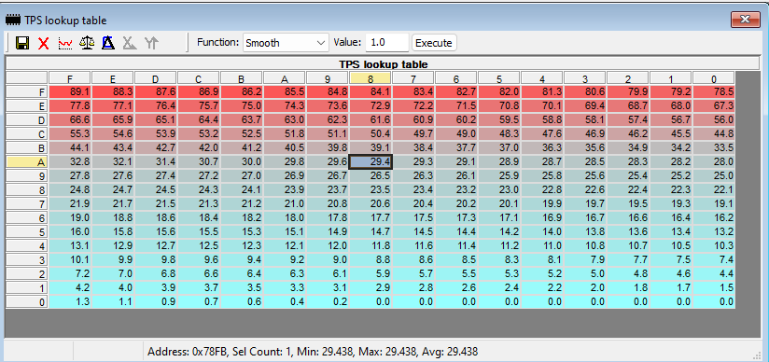This screenshot has height=362, width=769.
Task: Select the cell with value 72.9
Action: coord(371,105)
